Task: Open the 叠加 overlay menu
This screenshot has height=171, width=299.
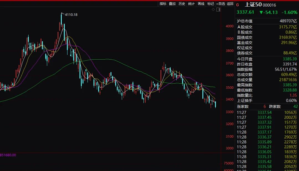Action: point(172,4)
